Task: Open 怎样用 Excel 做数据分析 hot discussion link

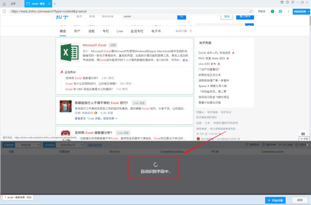Action: 82,78
